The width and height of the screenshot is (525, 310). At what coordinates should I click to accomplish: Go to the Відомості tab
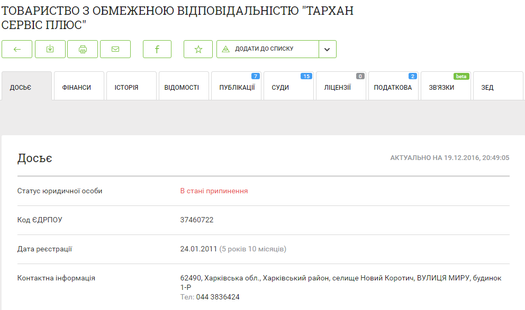click(184, 87)
